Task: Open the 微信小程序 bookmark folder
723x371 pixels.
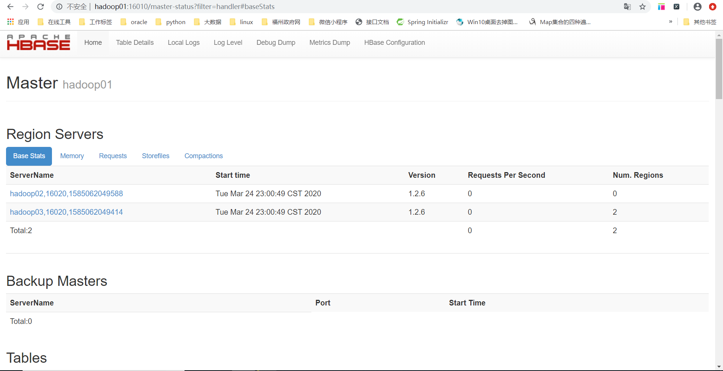Action: click(x=328, y=22)
